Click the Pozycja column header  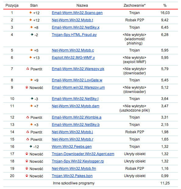pos(12,5)
